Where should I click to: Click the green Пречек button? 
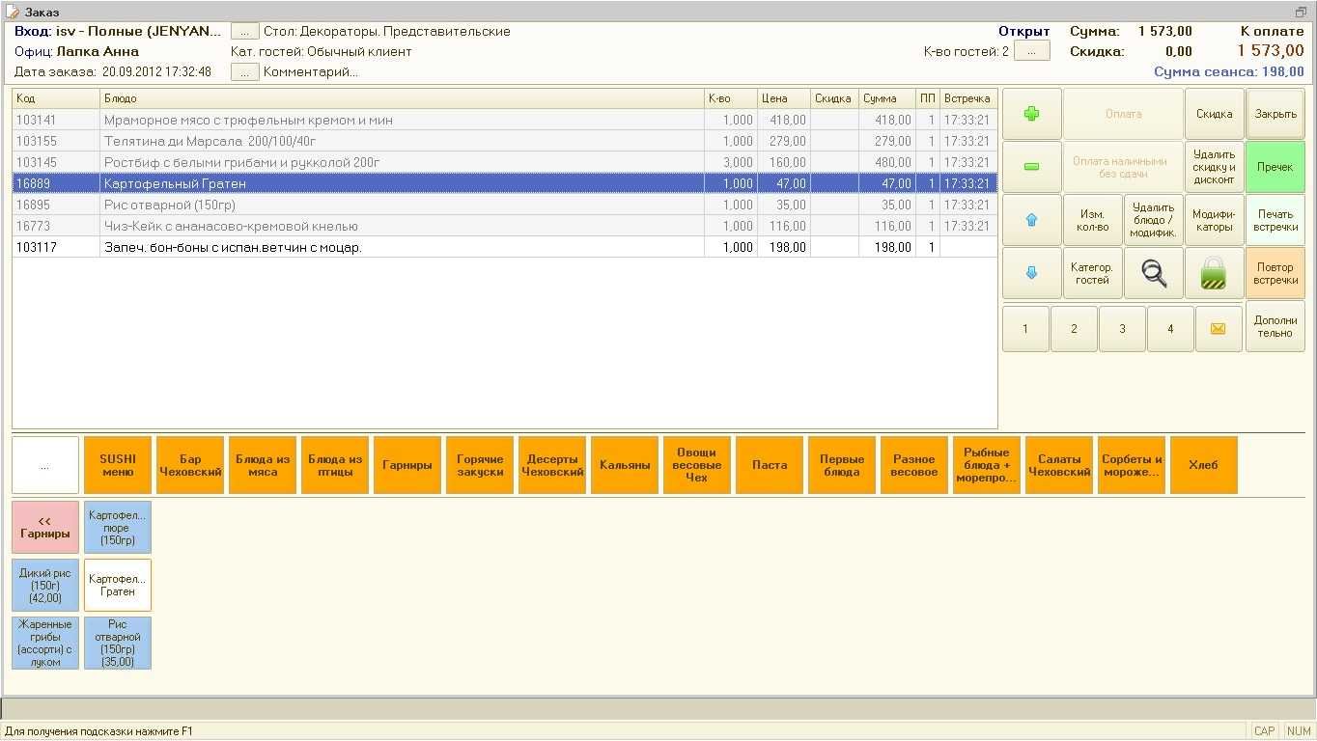click(x=1275, y=167)
